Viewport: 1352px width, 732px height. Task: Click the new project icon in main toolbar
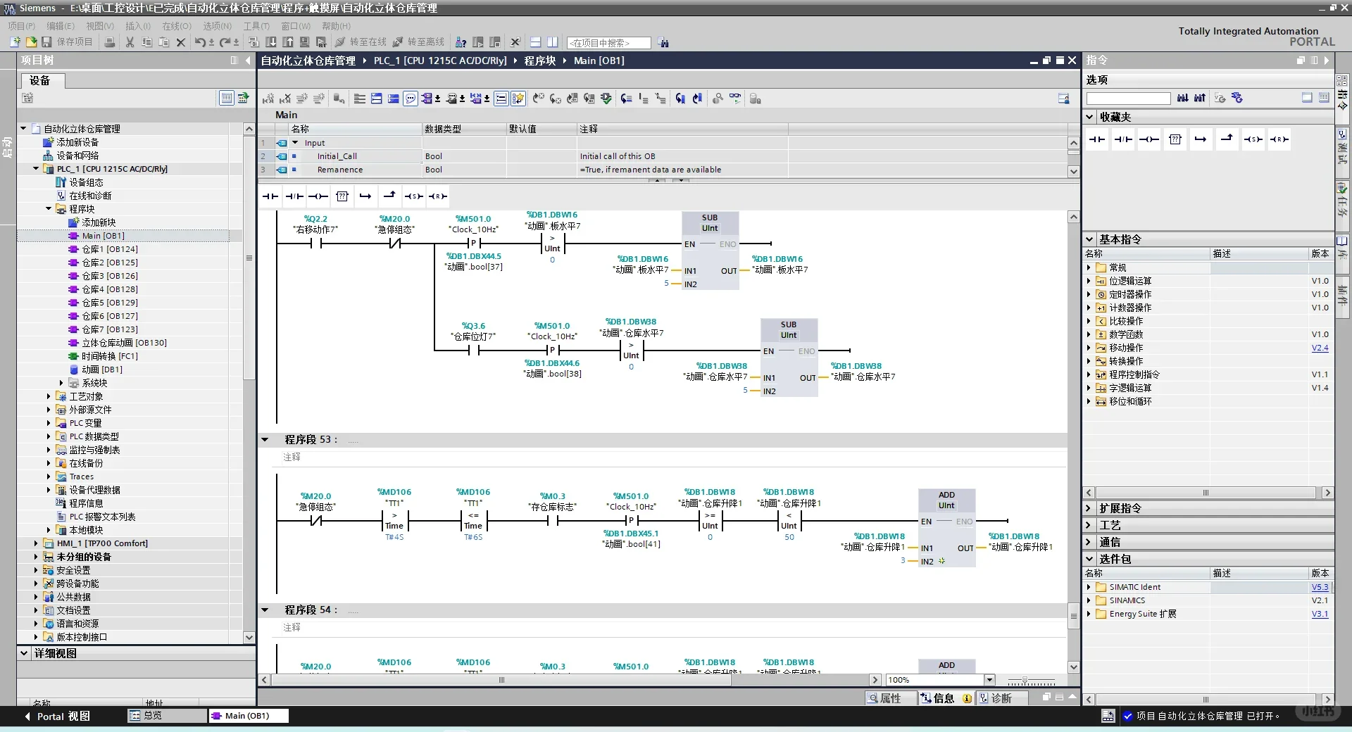pyautogui.click(x=15, y=42)
